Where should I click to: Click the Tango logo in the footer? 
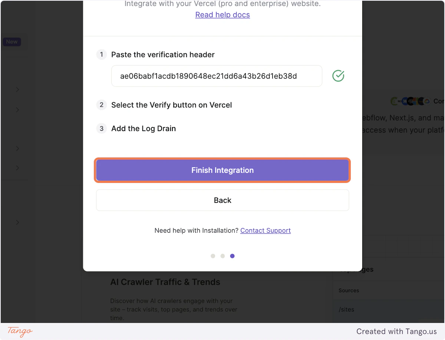click(x=19, y=331)
